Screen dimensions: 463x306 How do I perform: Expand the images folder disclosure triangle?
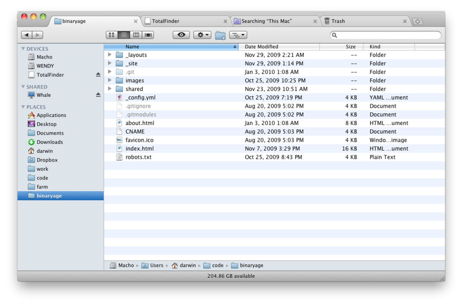coord(110,81)
